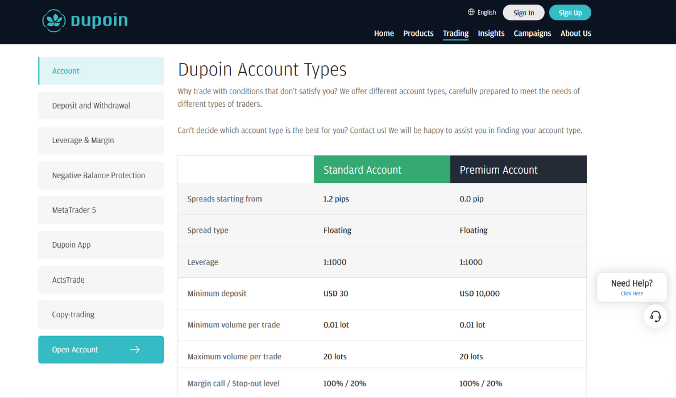The image size is (676, 398).
Task: Select the Account sidebar item
Action: 101,70
